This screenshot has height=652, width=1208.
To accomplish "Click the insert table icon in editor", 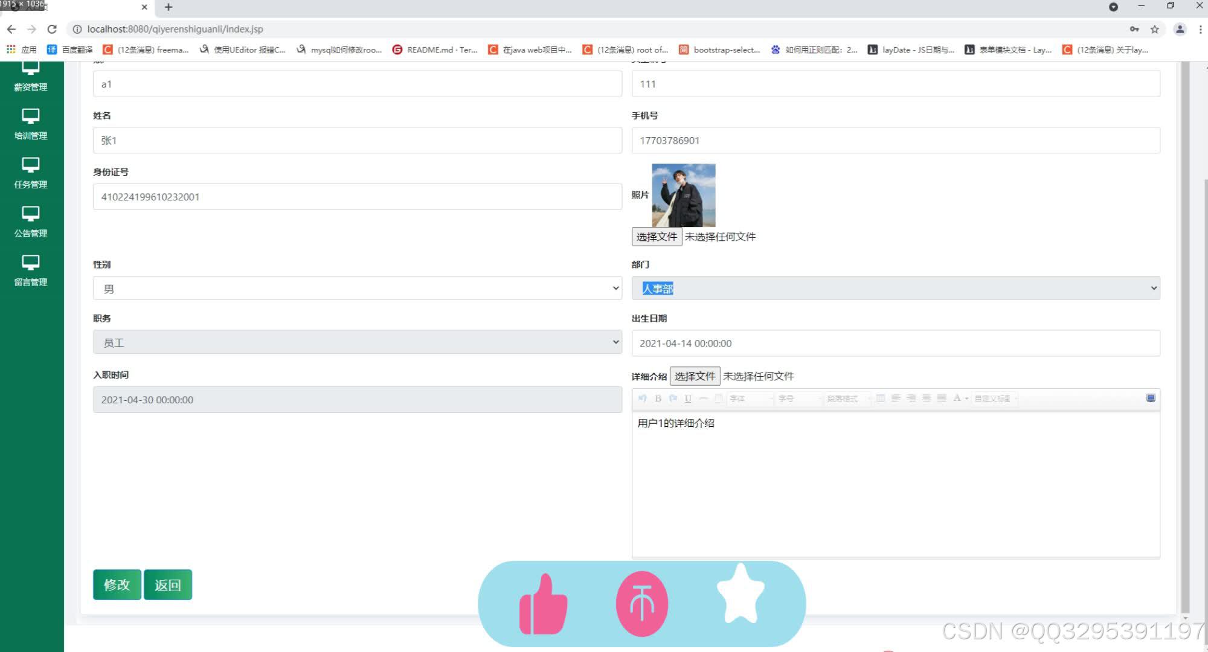I will pos(881,398).
